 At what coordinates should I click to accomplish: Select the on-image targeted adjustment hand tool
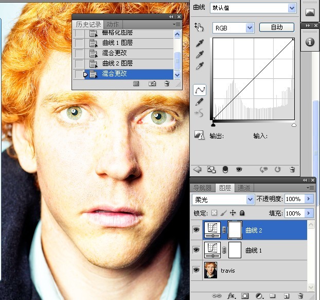199,27
